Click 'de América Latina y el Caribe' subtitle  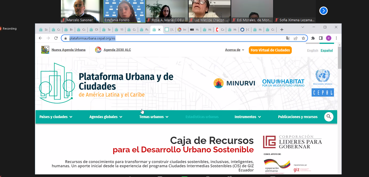(112, 95)
